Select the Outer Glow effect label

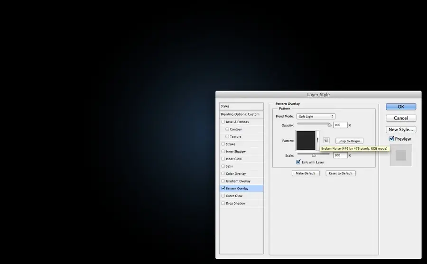pos(234,196)
